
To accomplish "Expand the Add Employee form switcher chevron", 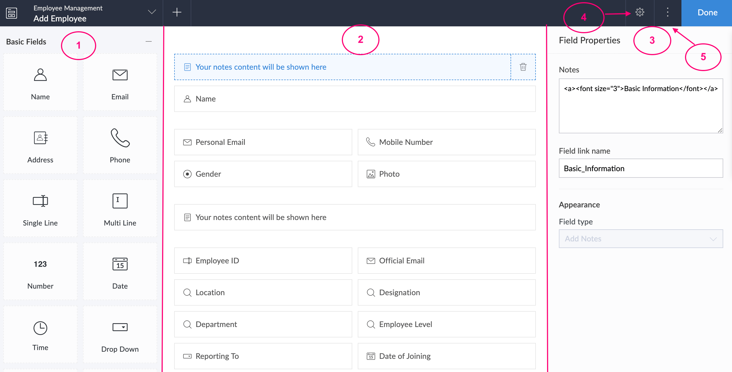I will coord(152,12).
